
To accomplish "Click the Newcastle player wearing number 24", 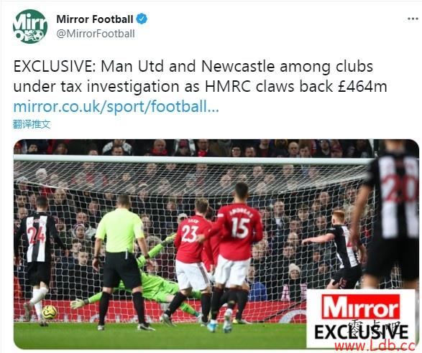I will point(37,258).
